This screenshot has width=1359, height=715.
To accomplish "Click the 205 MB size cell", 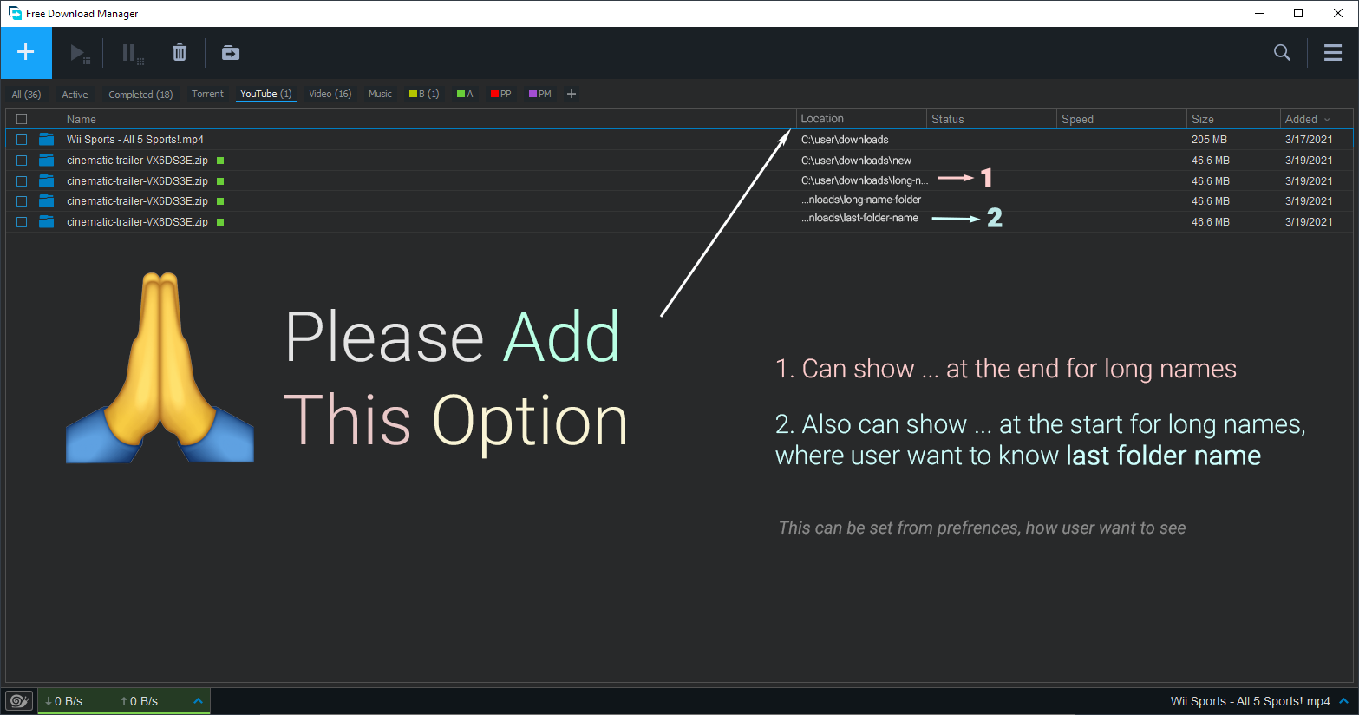I will [1209, 140].
